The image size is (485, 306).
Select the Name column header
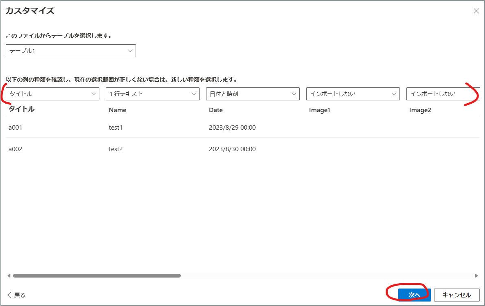(x=118, y=110)
